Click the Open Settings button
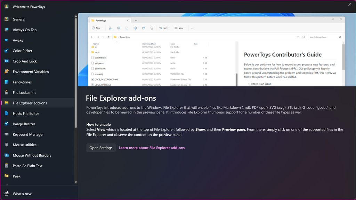The height and width of the screenshot is (200, 356). pos(101,148)
